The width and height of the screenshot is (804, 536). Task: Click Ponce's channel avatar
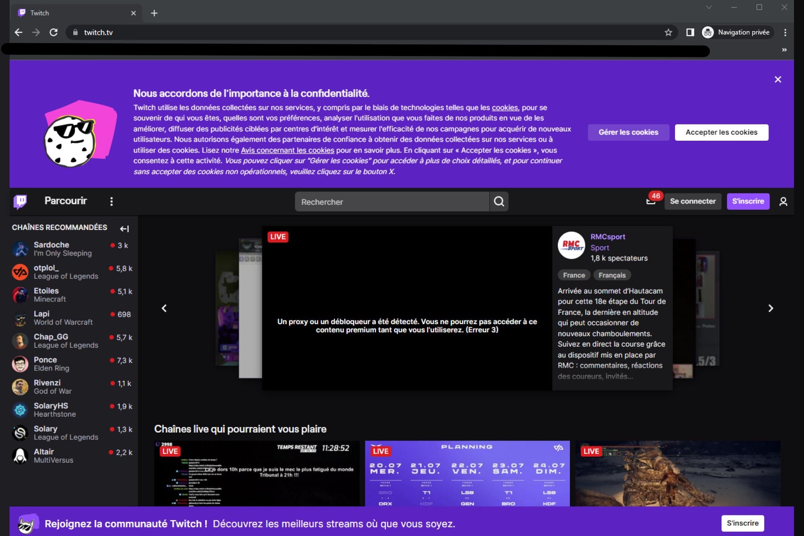pyautogui.click(x=20, y=363)
